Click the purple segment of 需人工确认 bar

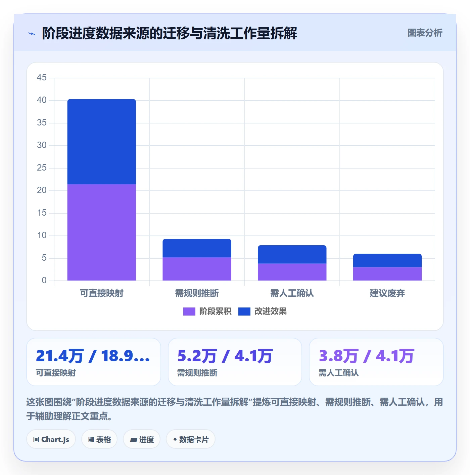292,272
